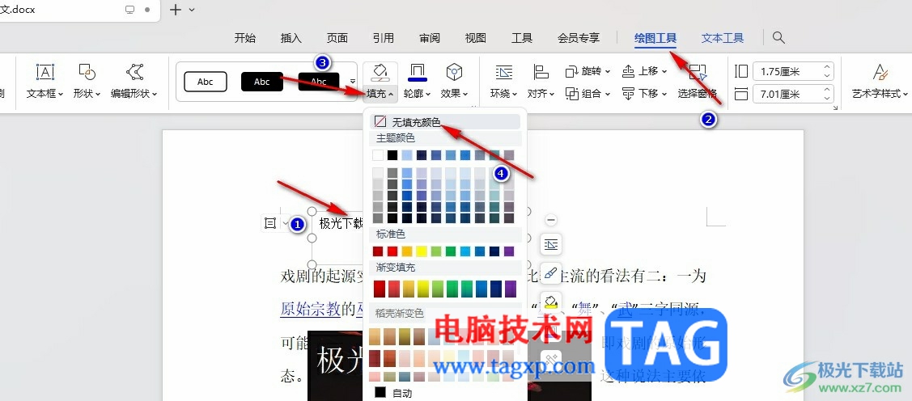912x401 pixels.
Task: Open the 会员专享 member tab
Action: (x=579, y=38)
